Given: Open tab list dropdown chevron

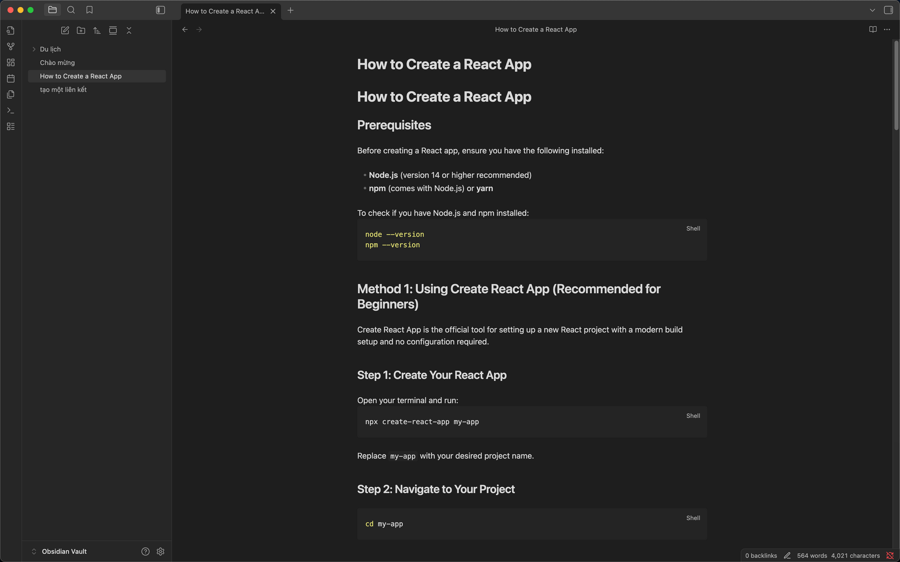Looking at the screenshot, I should pos(872,10).
